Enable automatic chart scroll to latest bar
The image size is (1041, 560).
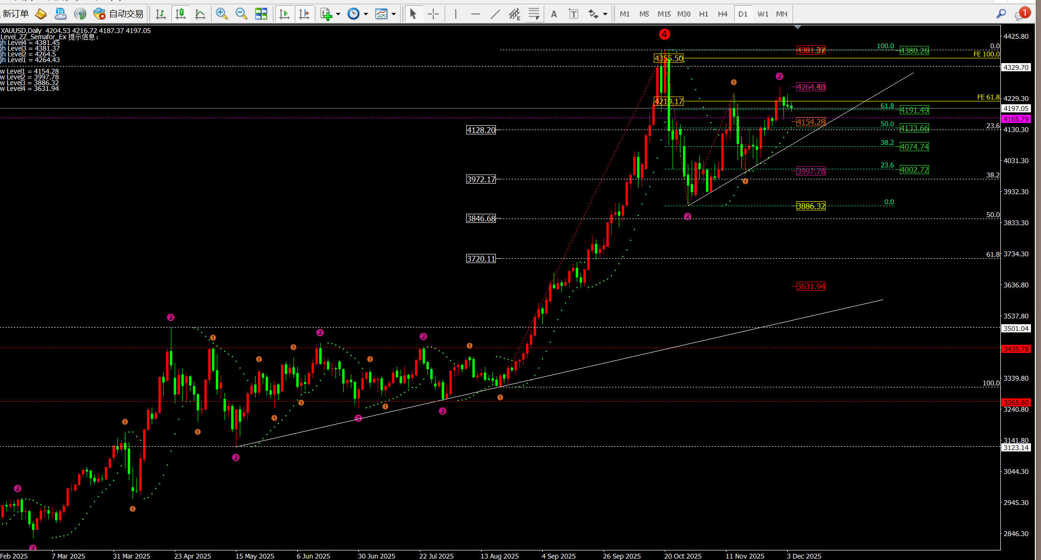point(284,13)
